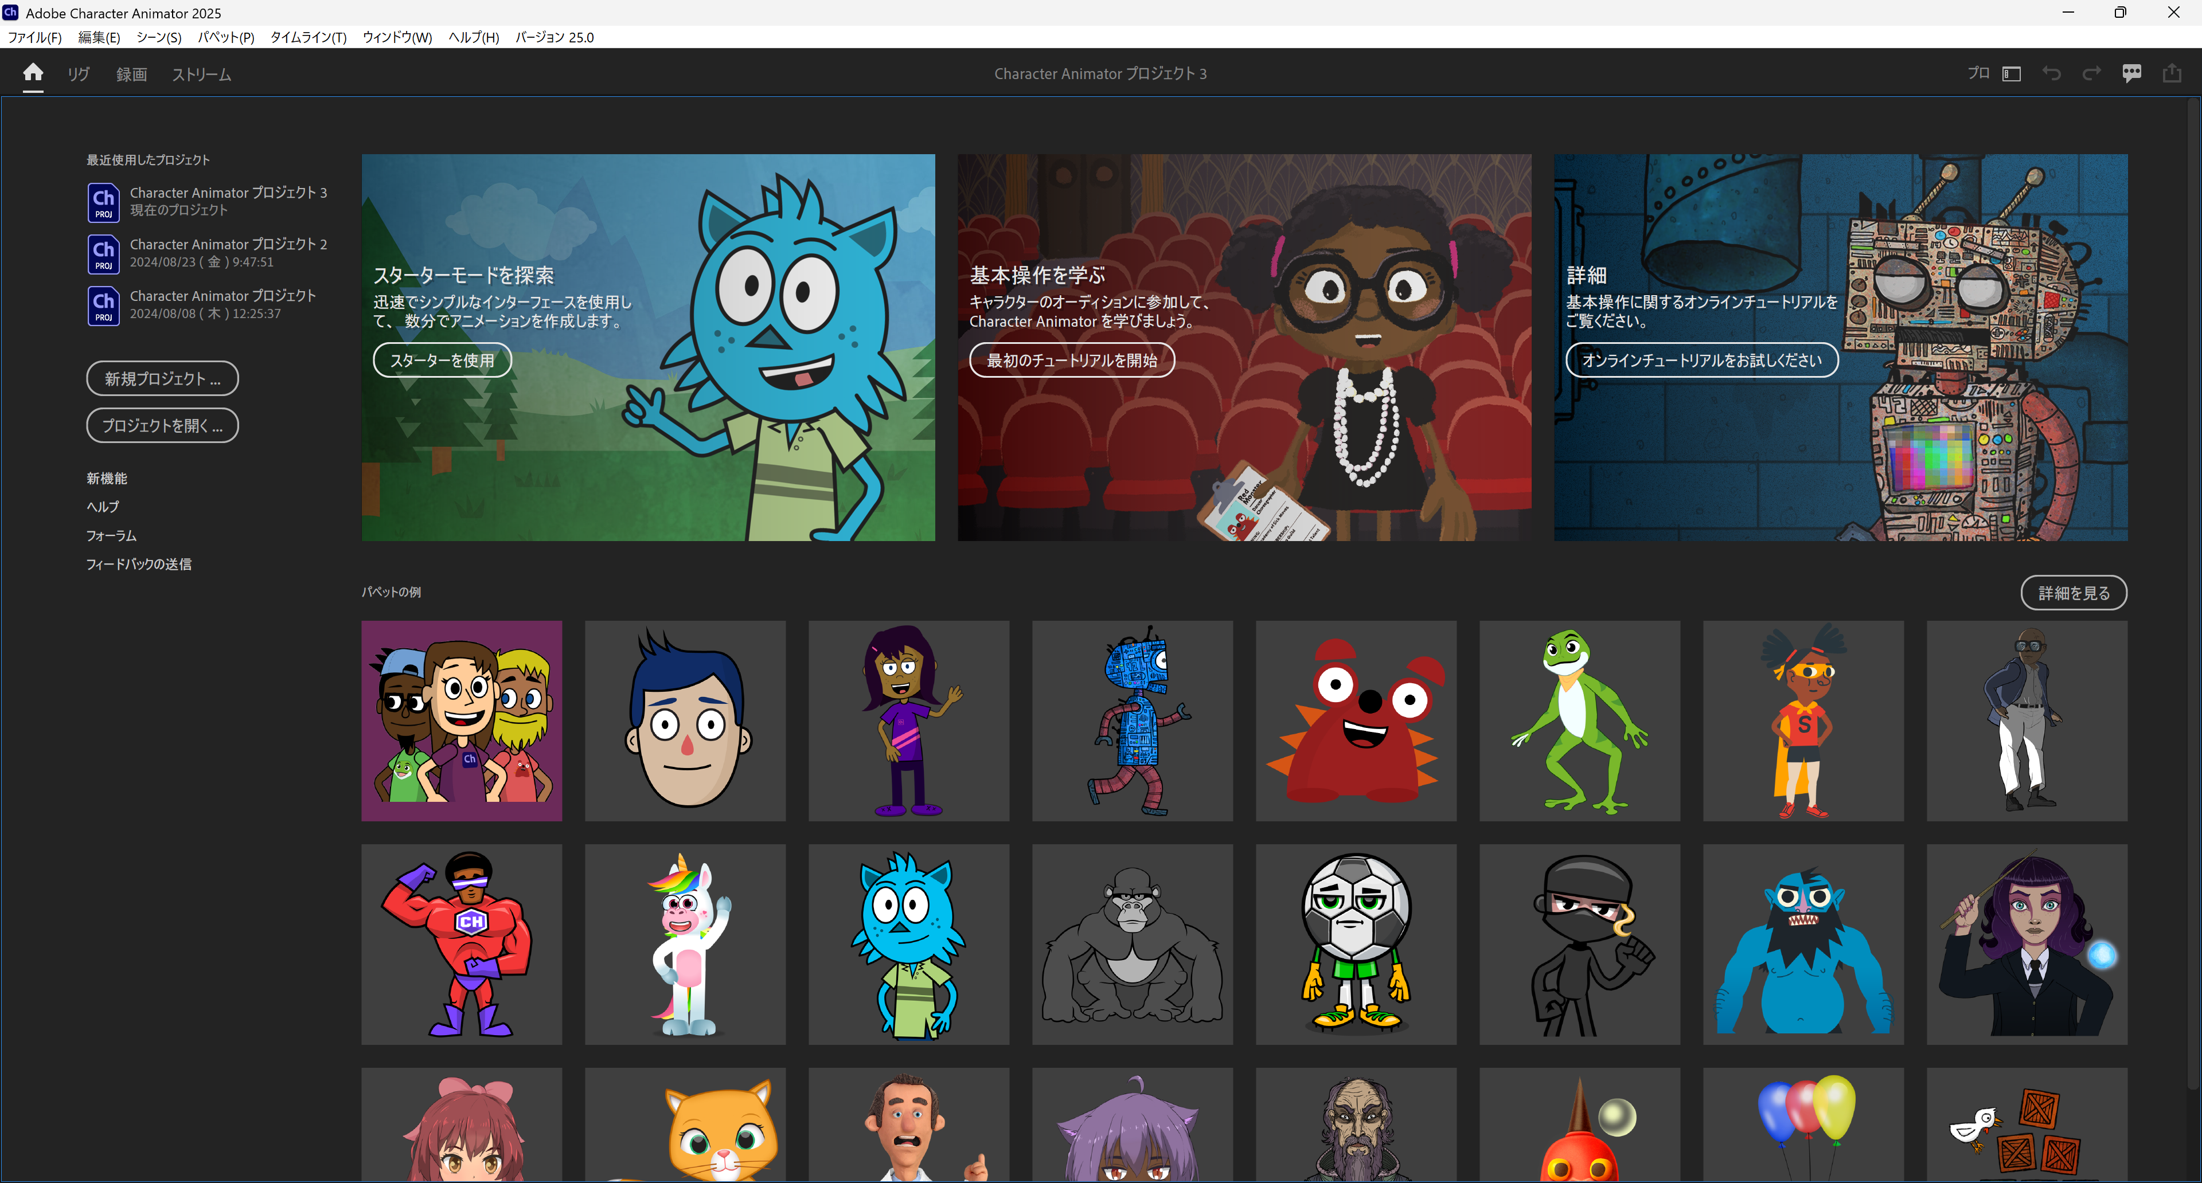Screen dimensions: 2202x1183
Task: Open the ファイル(F) menu
Action: pyautogui.click(x=35, y=38)
